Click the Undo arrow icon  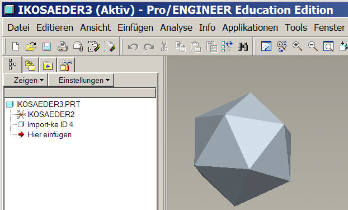[x=133, y=47]
